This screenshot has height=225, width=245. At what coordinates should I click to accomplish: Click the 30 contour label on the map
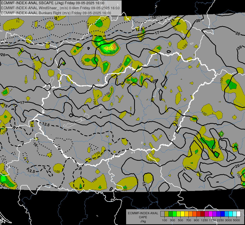(239, 48)
